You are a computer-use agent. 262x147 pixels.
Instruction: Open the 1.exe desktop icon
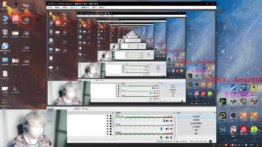(x=223, y=130)
